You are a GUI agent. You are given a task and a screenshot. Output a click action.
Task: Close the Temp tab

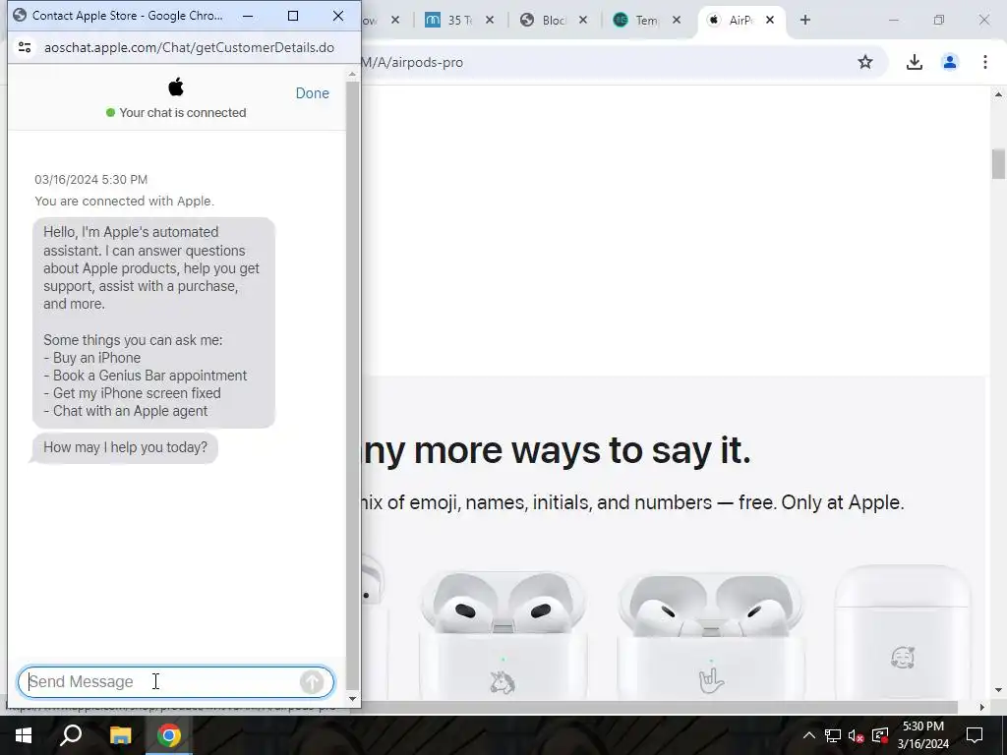coord(677,20)
